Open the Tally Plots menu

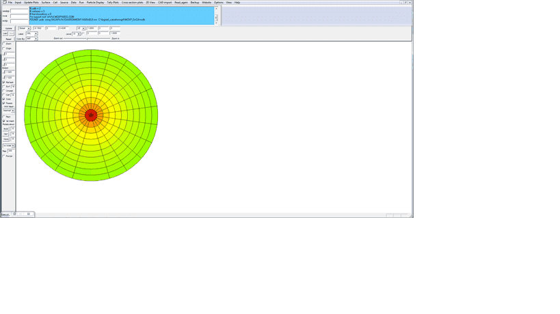point(113,2)
